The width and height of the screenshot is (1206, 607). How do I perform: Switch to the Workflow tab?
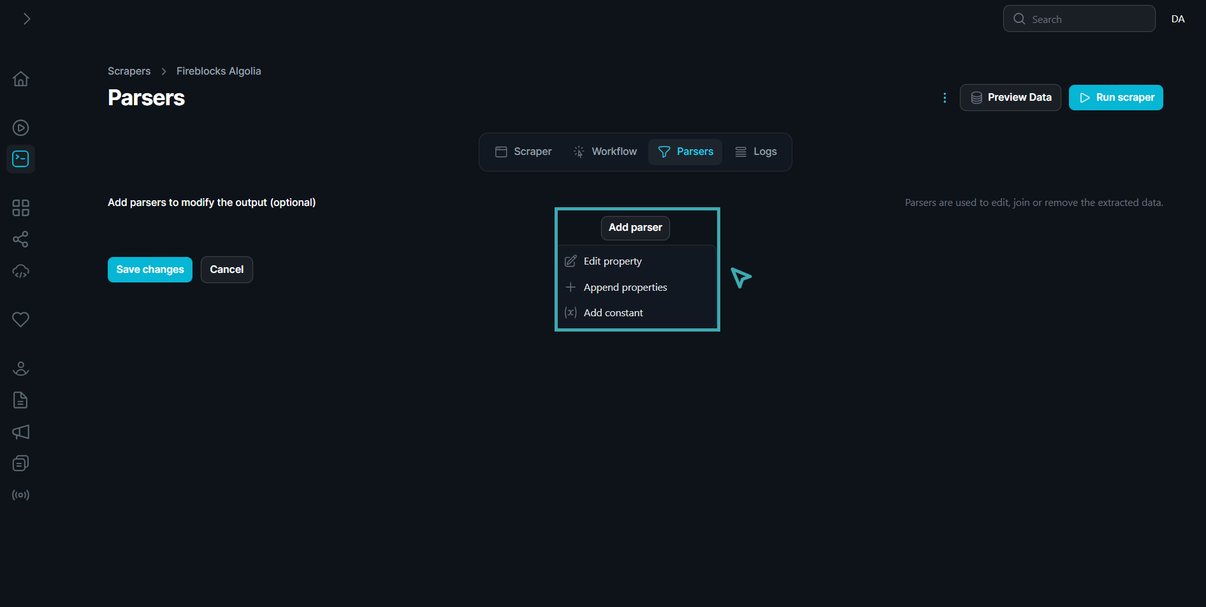click(605, 152)
